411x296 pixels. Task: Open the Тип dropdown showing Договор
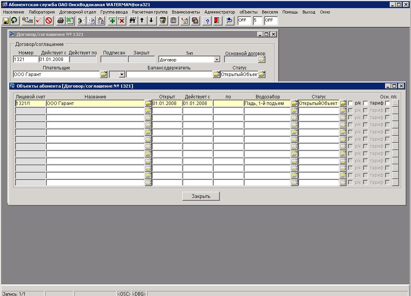click(x=217, y=59)
